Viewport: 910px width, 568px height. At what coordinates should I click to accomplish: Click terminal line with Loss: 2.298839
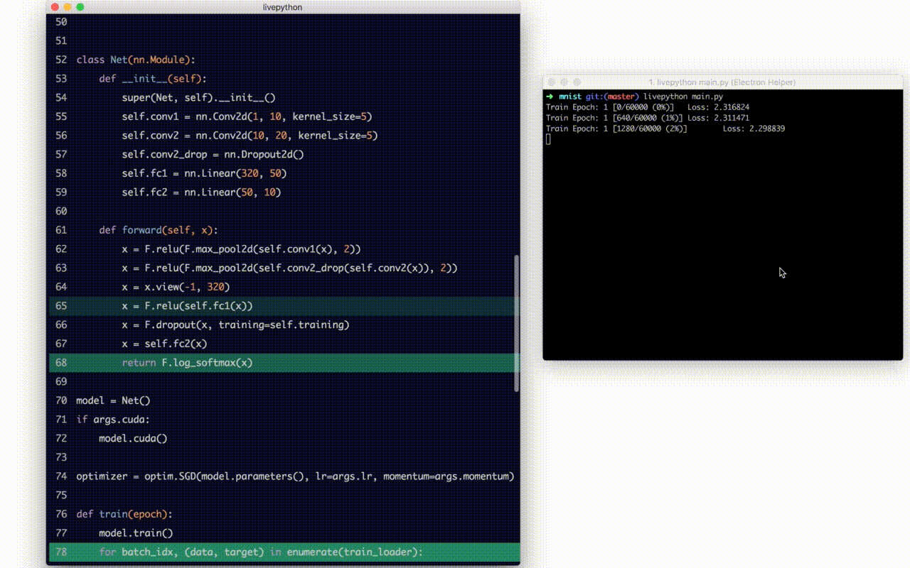tap(665, 129)
